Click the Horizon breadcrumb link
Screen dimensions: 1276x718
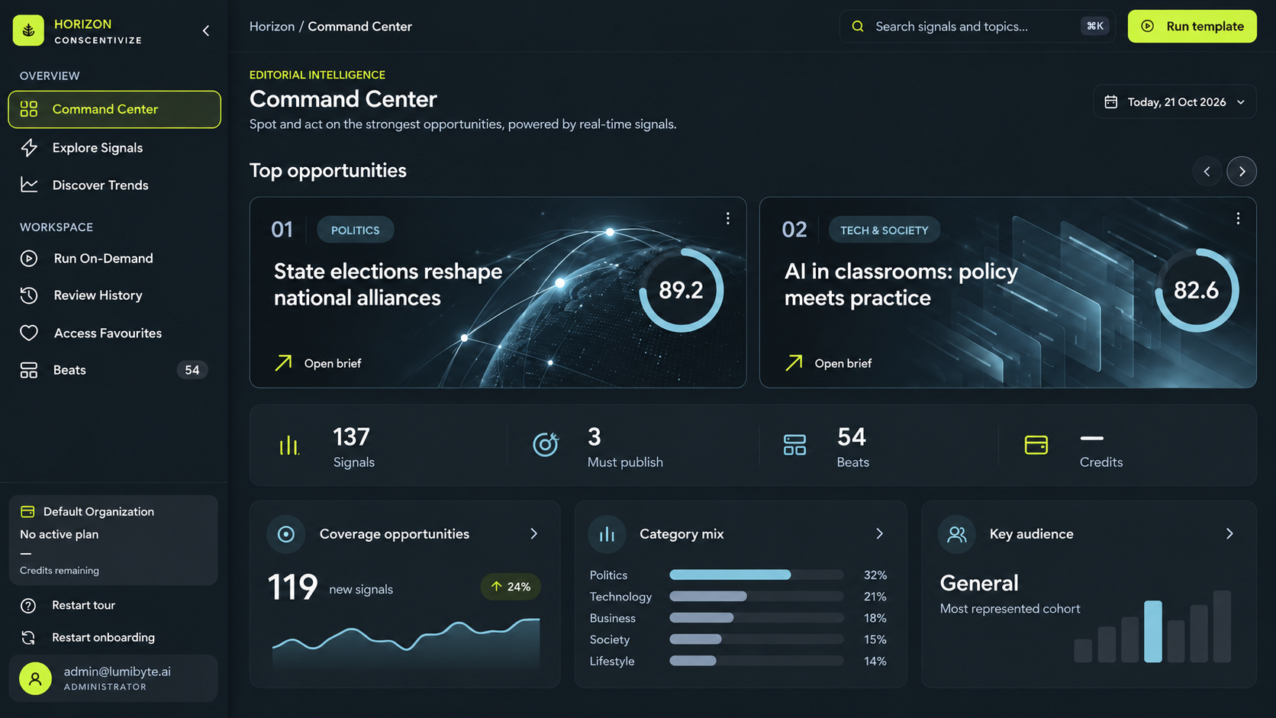pyautogui.click(x=272, y=26)
